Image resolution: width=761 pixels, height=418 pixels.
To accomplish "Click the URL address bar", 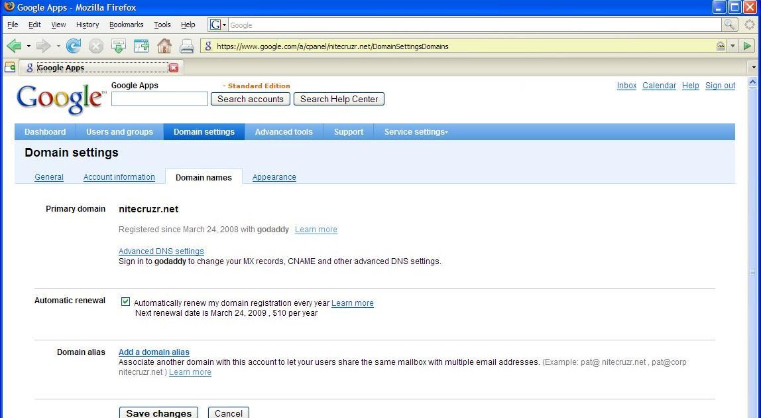I will click(x=463, y=46).
